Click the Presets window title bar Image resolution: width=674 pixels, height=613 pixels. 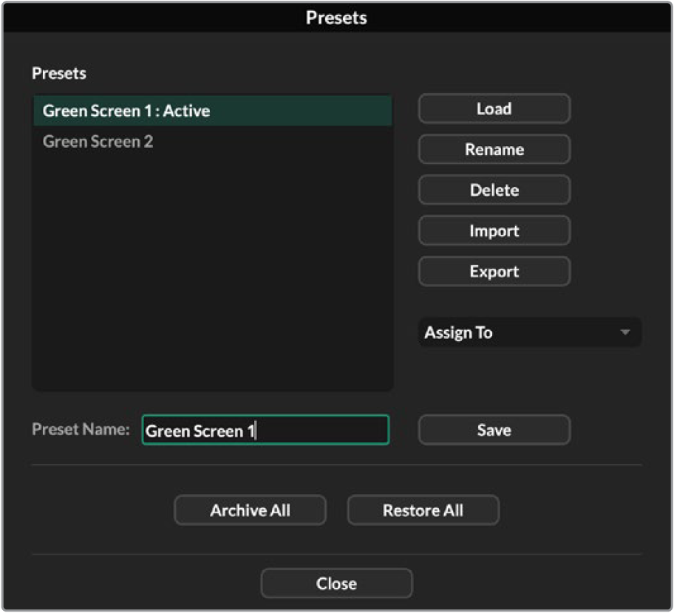pyautogui.click(x=336, y=18)
